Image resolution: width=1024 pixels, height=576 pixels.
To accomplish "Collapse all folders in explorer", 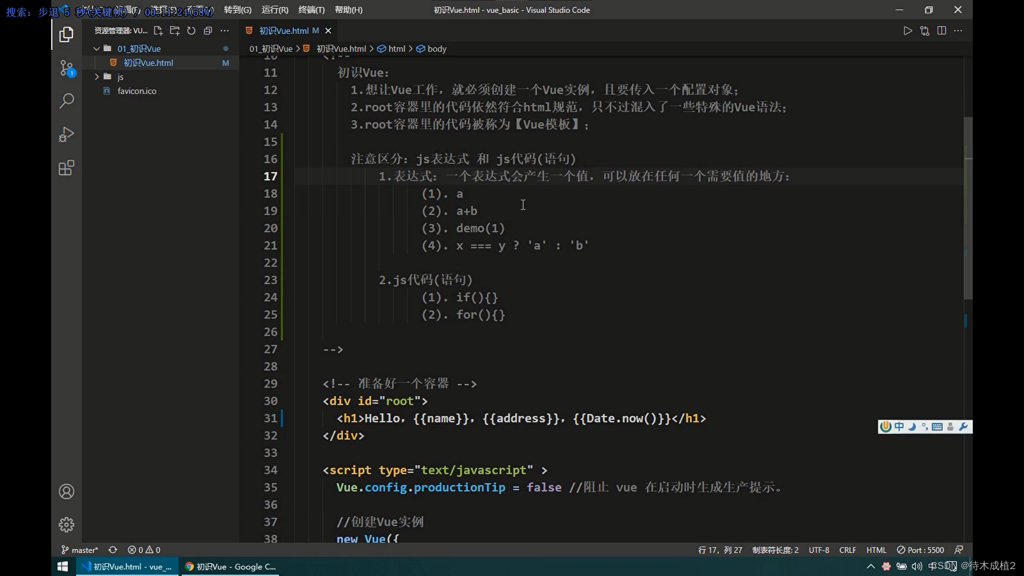I will (x=208, y=31).
